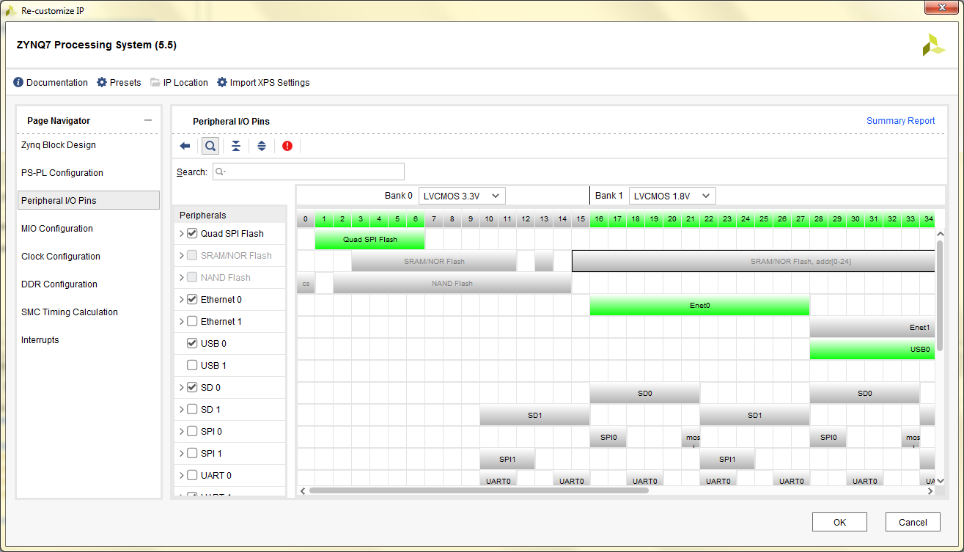
Task: Click the up arrow of the vertical scrollbar
Action: [x=941, y=233]
